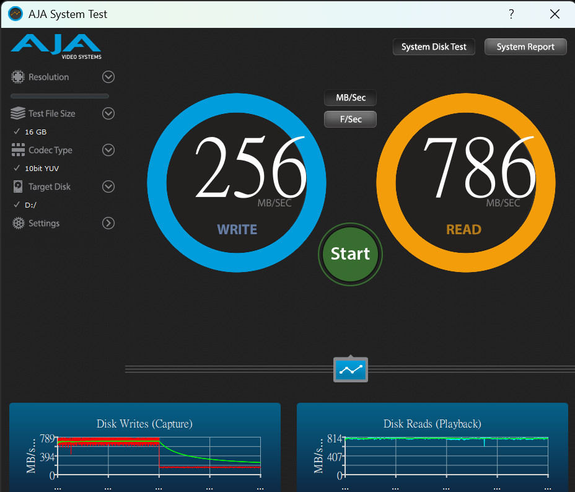Click the 394 axis value on writes graph
This screenshot has width=575, height=492.
pos(47,457)
